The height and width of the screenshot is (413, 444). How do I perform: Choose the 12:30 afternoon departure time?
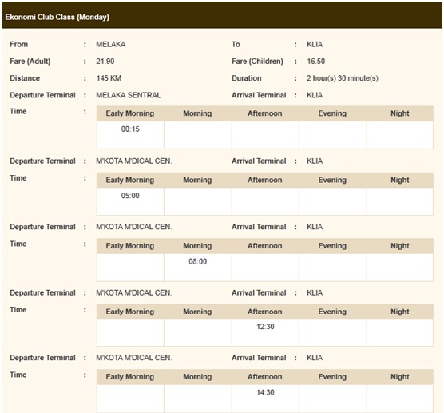tap(265, 327)
